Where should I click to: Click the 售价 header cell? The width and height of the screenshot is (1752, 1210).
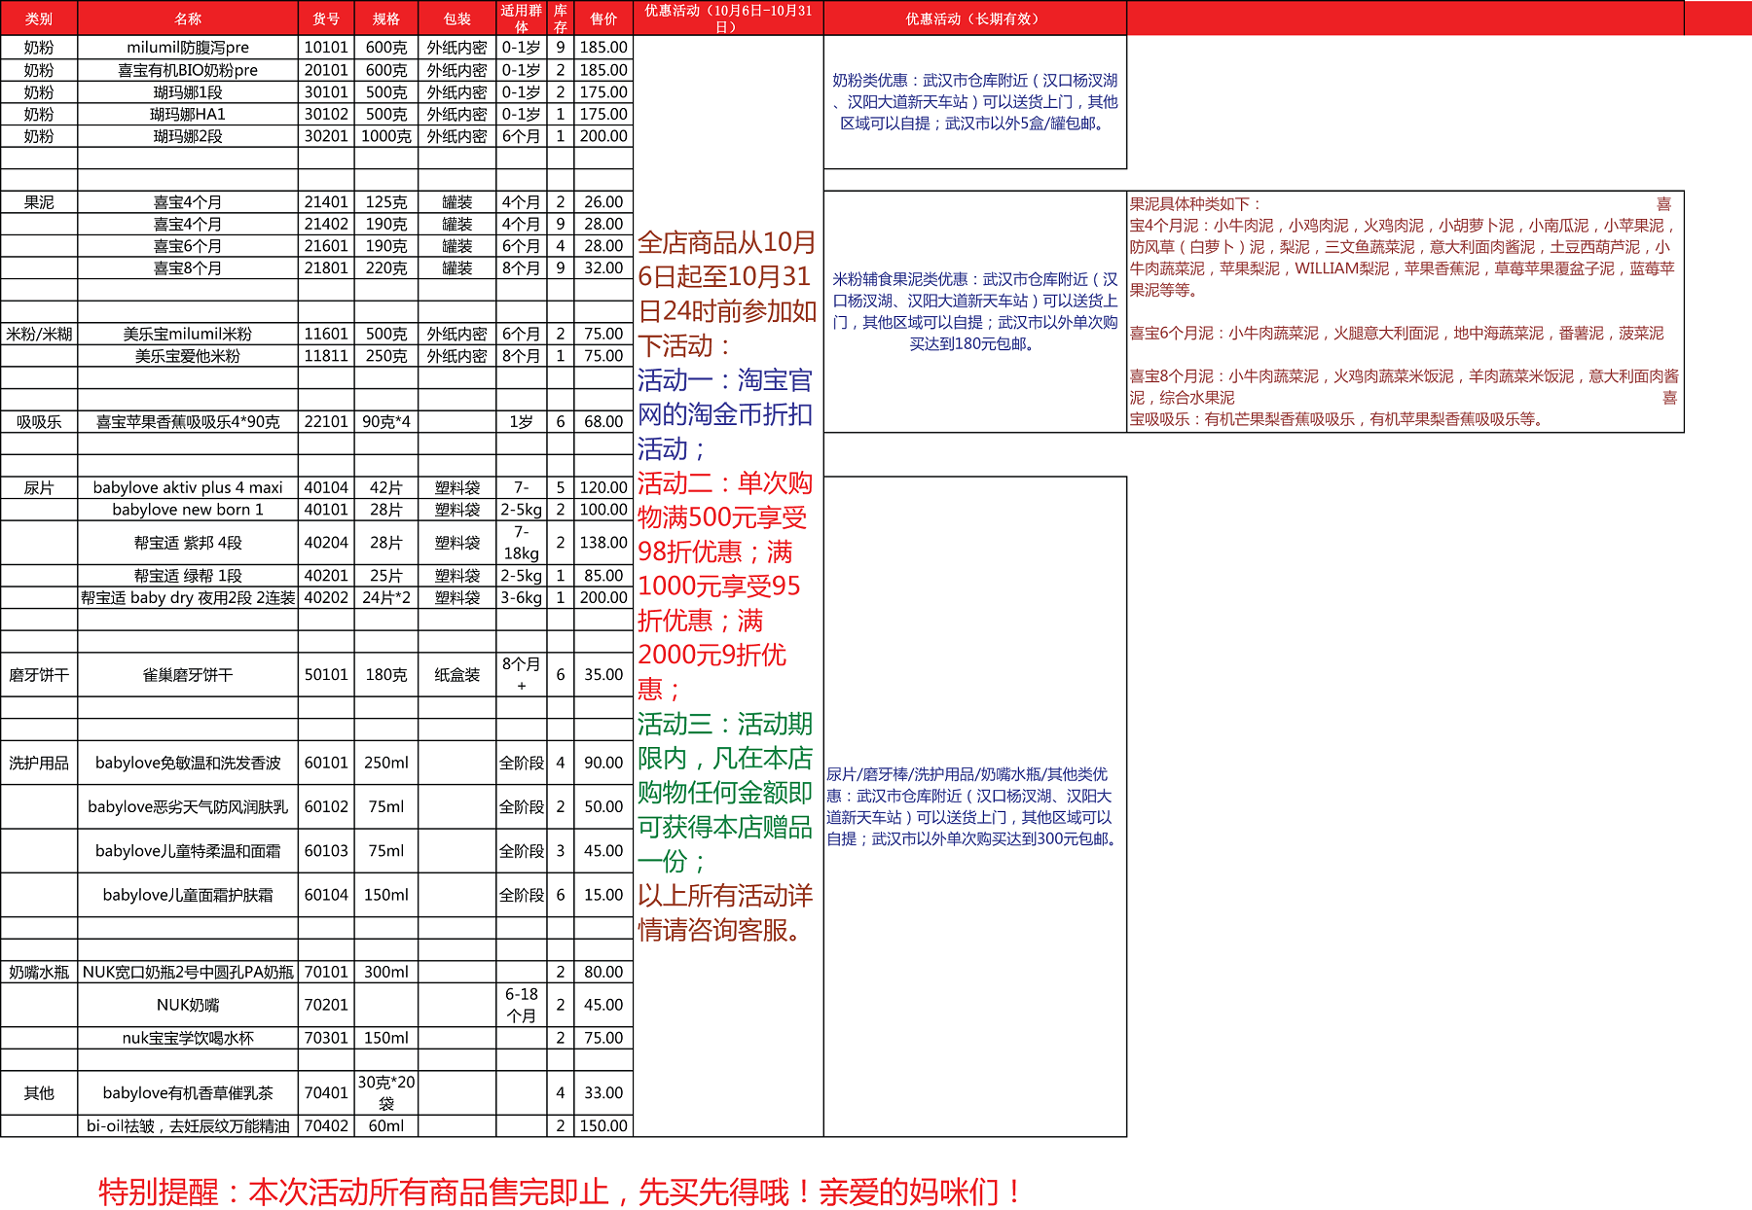pos(603,18)
